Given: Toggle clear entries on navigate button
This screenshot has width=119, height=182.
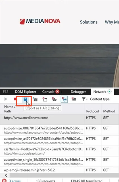Looking at the screenshot, I should click(x=64, y=99).
